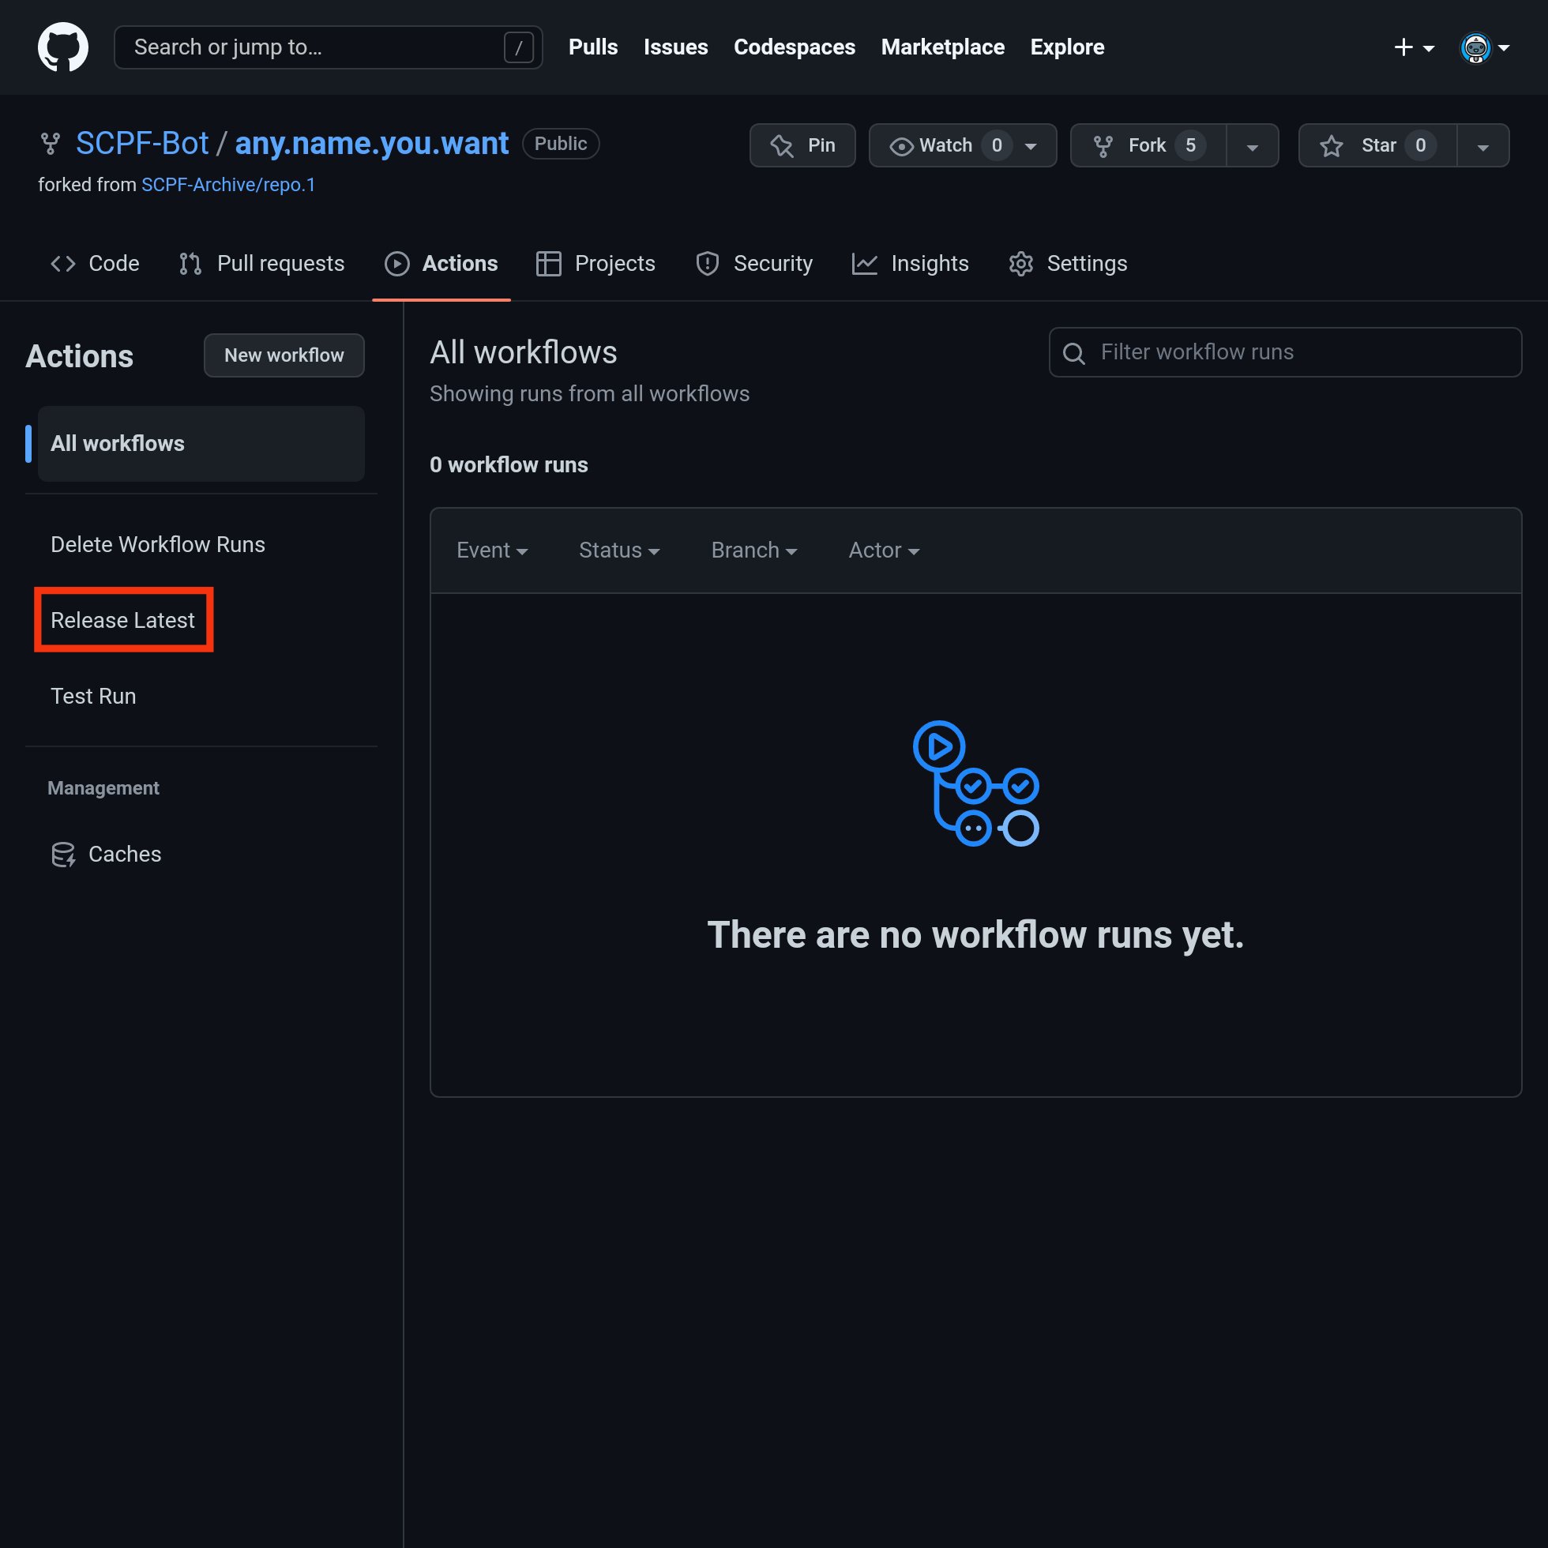Star the any.name.you.want repository

tap(1377, 145)
